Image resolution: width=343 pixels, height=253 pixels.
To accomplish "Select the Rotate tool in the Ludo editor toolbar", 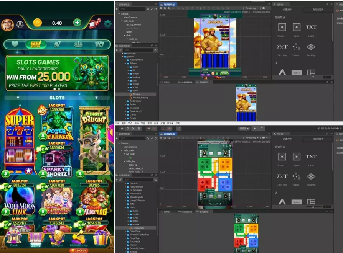I will [128, 129].
